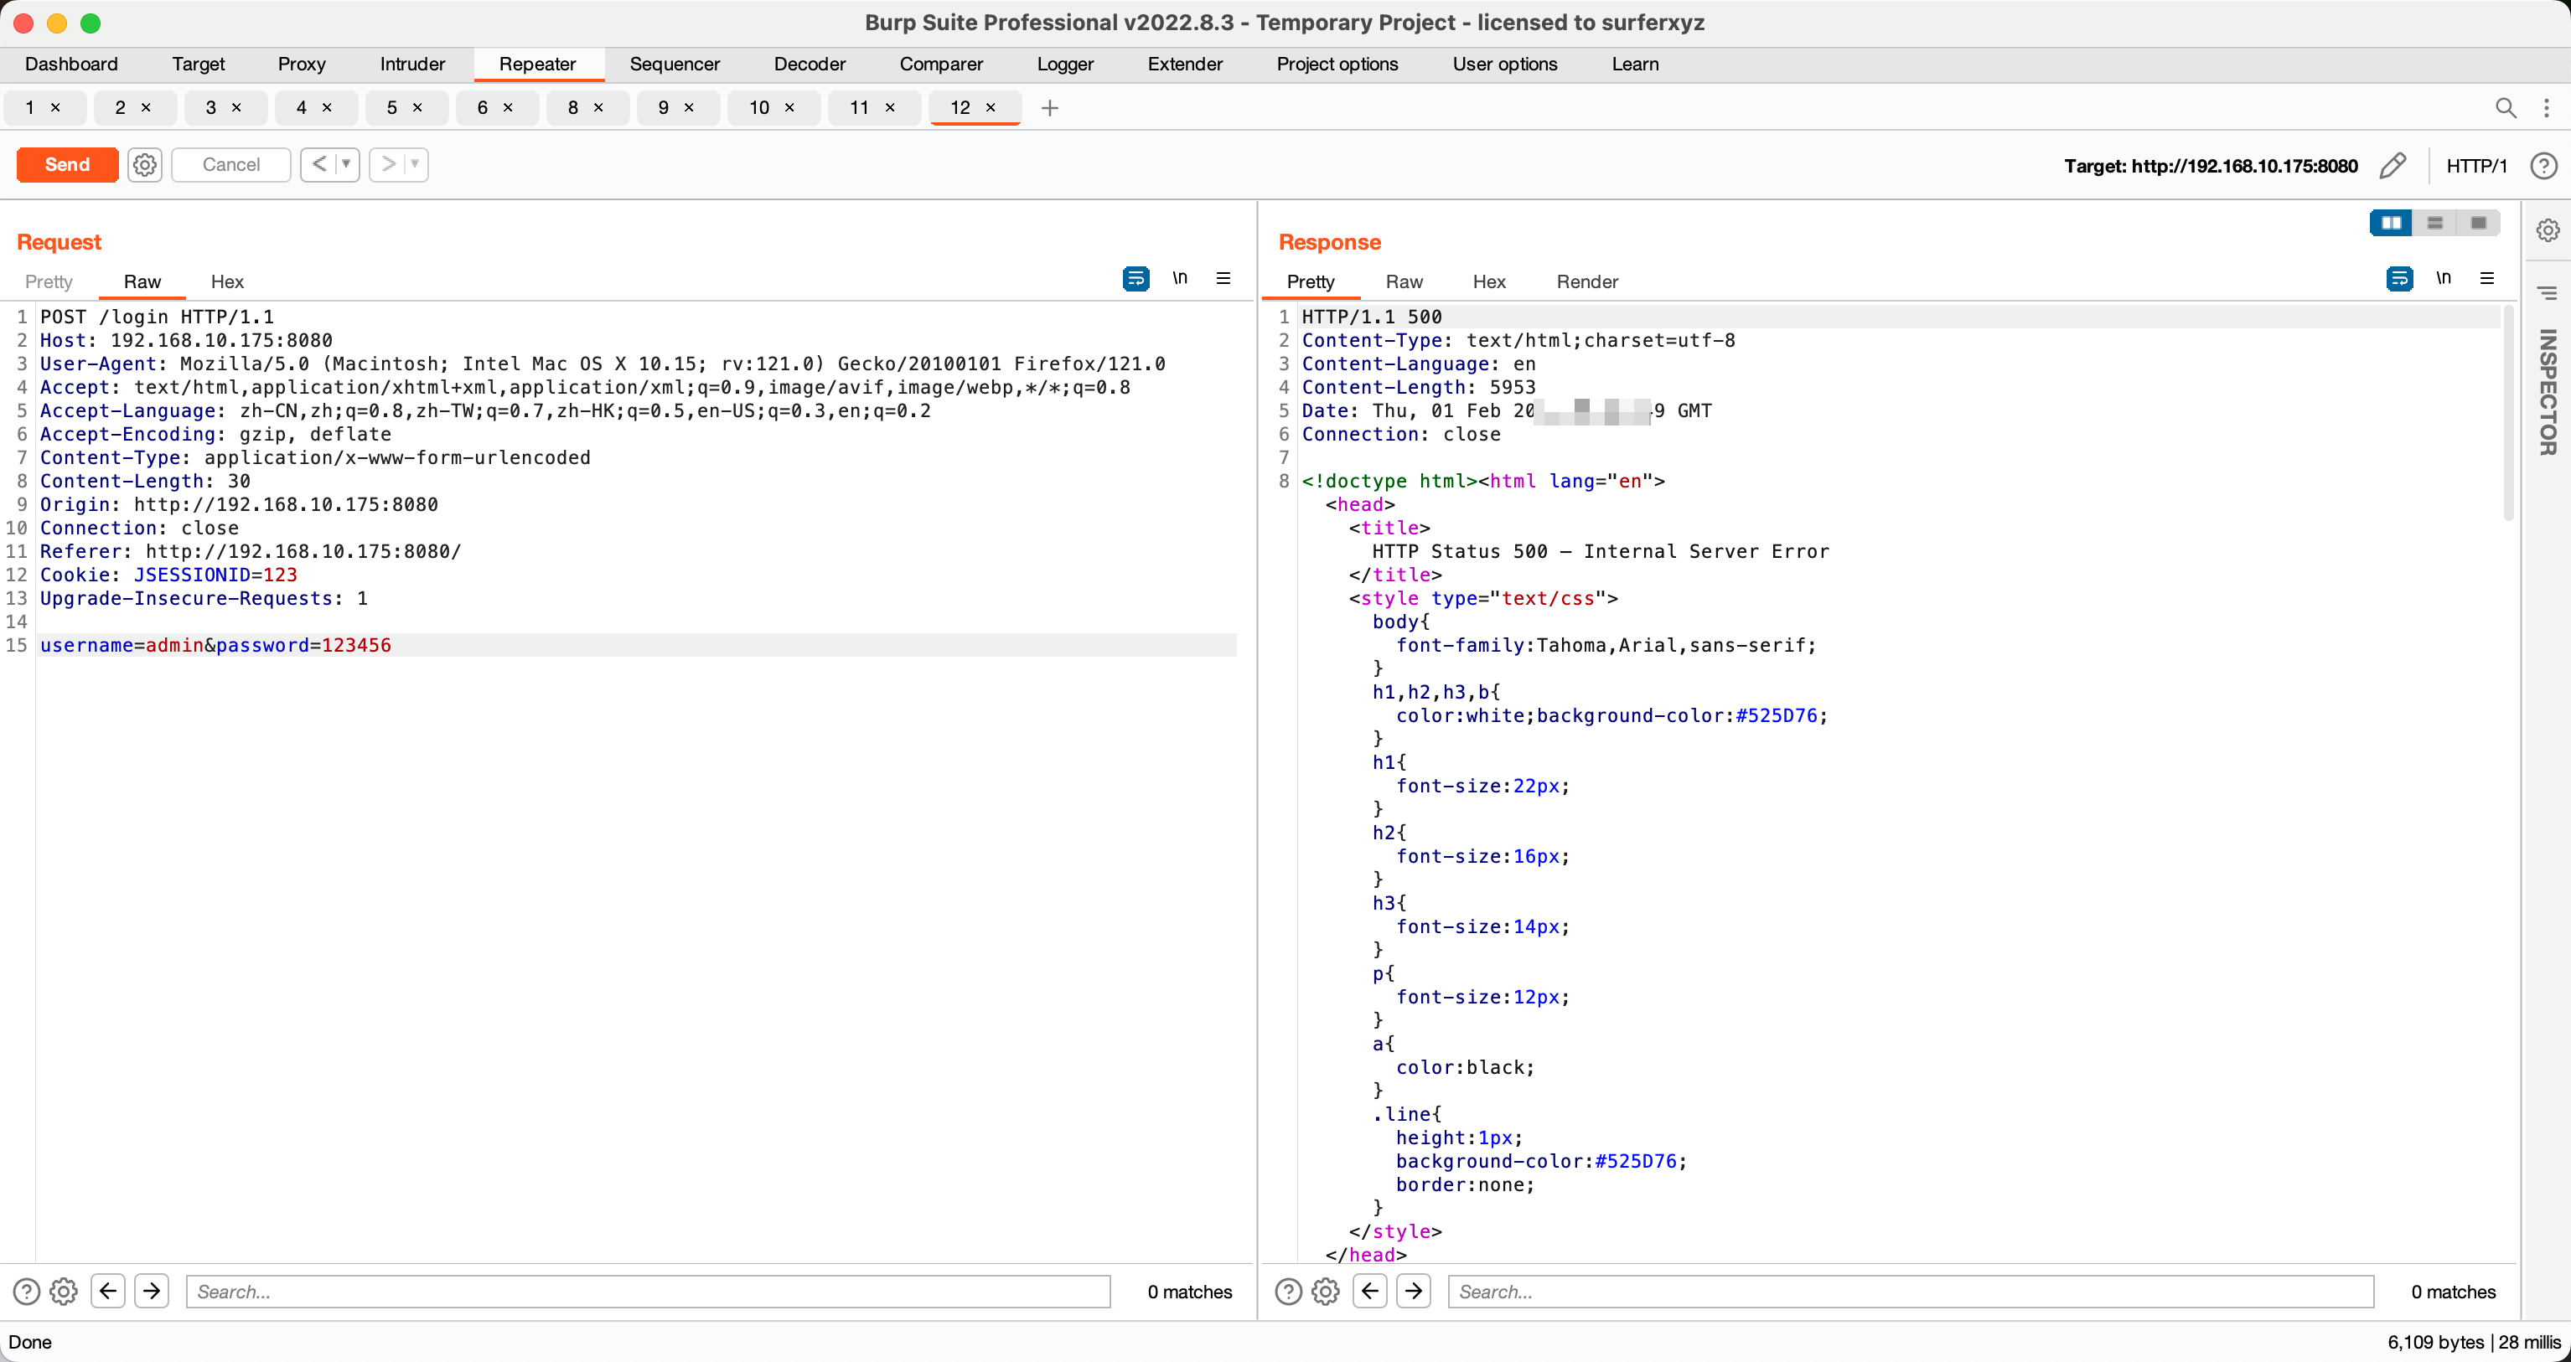Close Repeater tab 11
The image size is (2571, 1362).
[x=890, y=108]
